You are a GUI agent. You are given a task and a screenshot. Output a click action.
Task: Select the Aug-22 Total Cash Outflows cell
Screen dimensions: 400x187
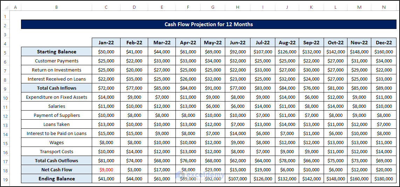tap(287, 160)
